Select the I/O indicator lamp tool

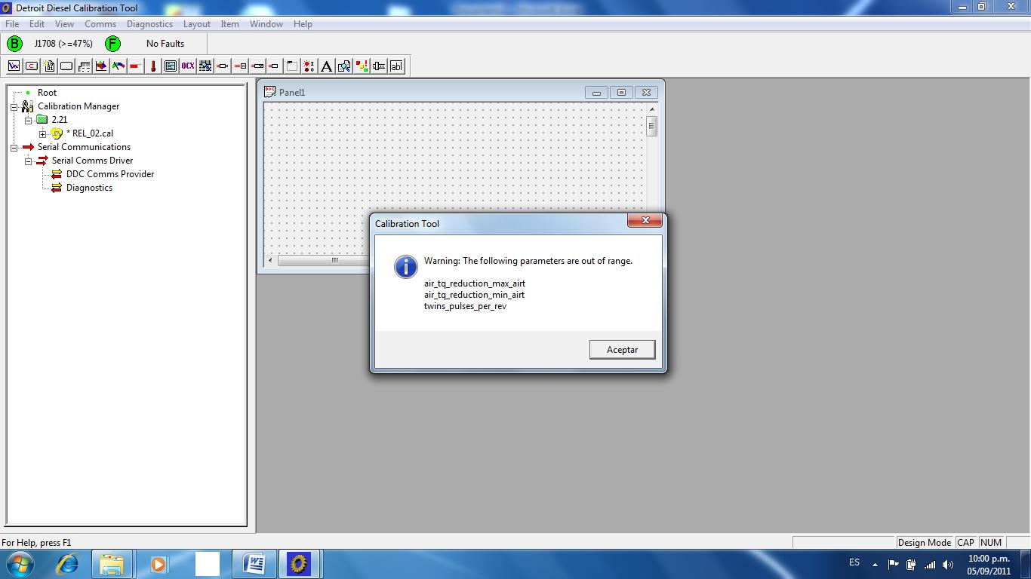[x=309, y=66]
